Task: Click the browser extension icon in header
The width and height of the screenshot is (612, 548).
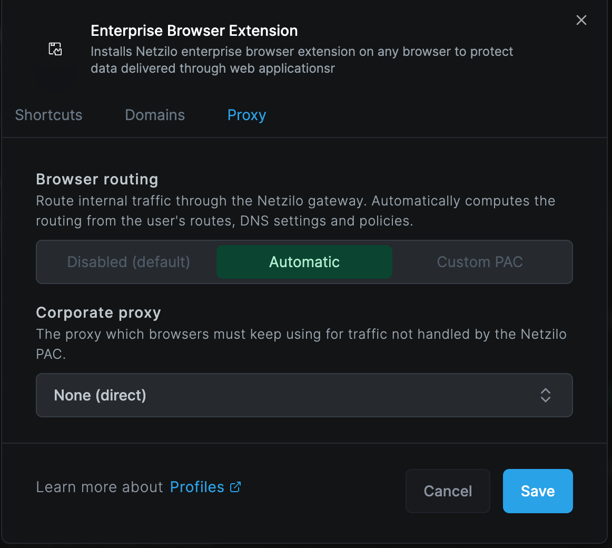Action: pyautogui.click(x=55, y=49)
